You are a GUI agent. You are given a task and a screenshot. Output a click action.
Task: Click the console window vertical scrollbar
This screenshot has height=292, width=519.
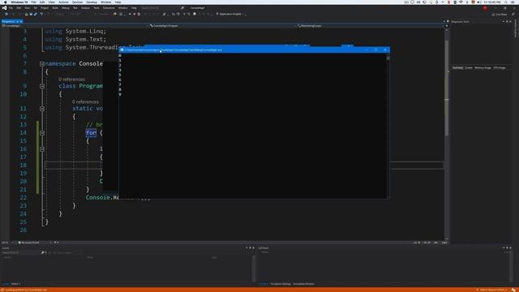click(388, 126)
